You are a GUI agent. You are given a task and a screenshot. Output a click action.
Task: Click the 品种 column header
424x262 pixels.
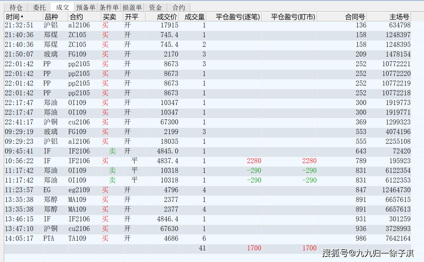click(x=56, y=17)
